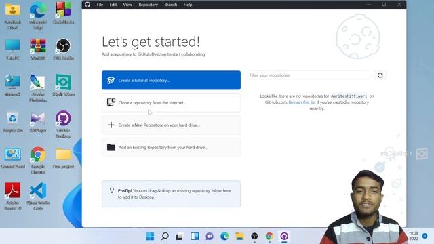Click the user folder icon on desktop
Image resolution: width=434 pixels, height=244 pixels.
(x=13, y=16)
